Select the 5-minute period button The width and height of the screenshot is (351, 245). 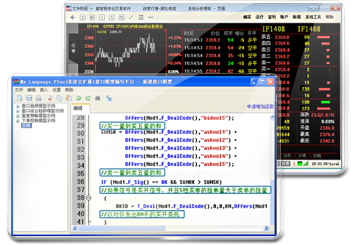point(112,18)
